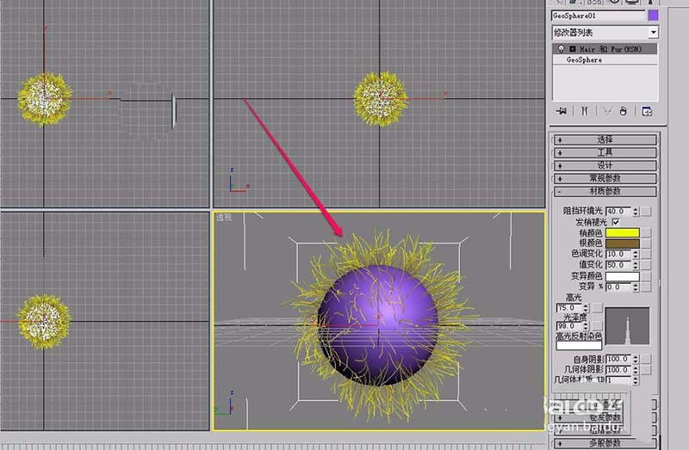
Task: Open the 修改器列表 dropdown
Action: pyautogui.click(x=654, y=33)
